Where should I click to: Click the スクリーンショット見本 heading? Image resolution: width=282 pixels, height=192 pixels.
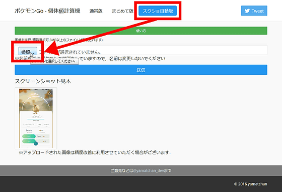point(43,81)
